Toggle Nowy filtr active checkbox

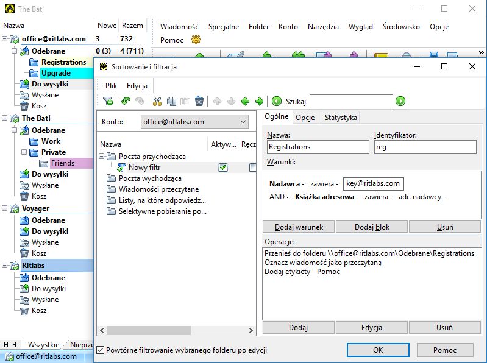pos(223,167)
